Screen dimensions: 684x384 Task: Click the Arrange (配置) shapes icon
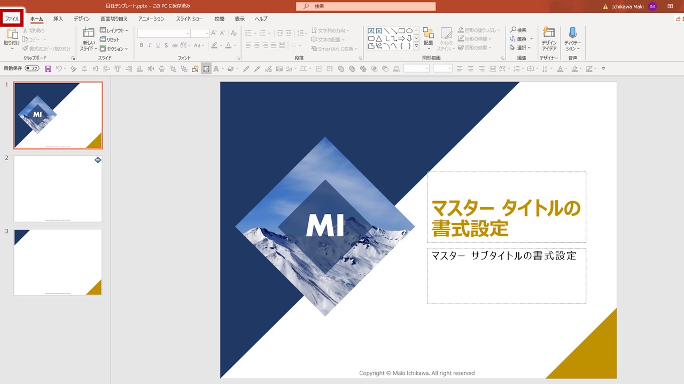tap(428, 34)
